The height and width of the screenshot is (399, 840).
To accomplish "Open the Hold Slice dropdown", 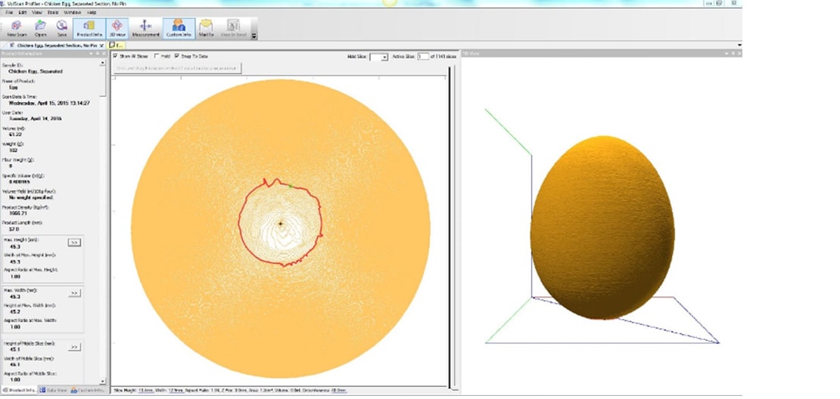I will coord(384,57).
